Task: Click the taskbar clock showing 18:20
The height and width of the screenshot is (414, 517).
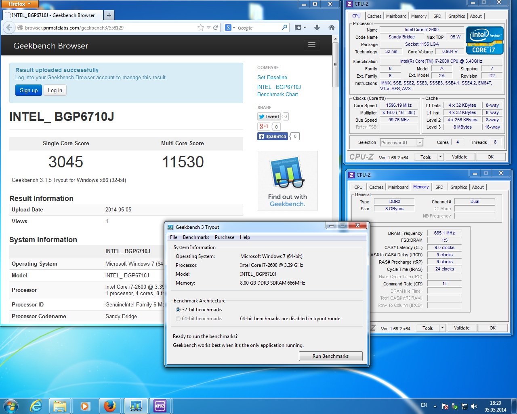Action: pos(495,406)
